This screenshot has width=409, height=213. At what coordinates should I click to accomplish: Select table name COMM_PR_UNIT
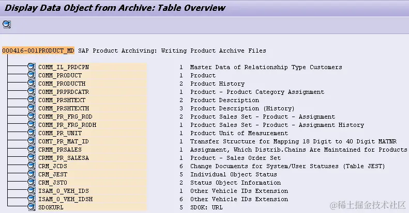click(60, 133)
